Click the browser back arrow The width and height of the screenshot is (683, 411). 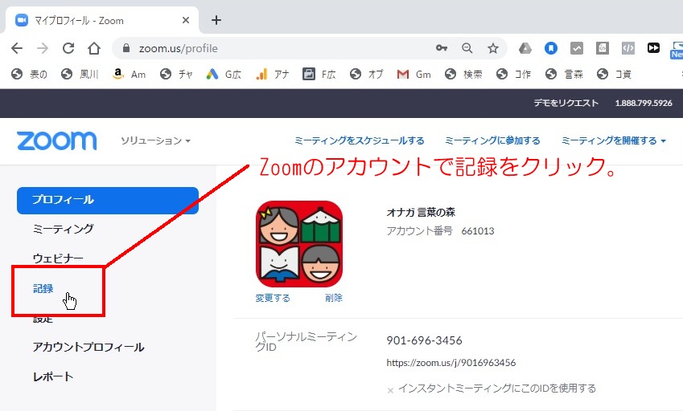click(x=17, y=48)
